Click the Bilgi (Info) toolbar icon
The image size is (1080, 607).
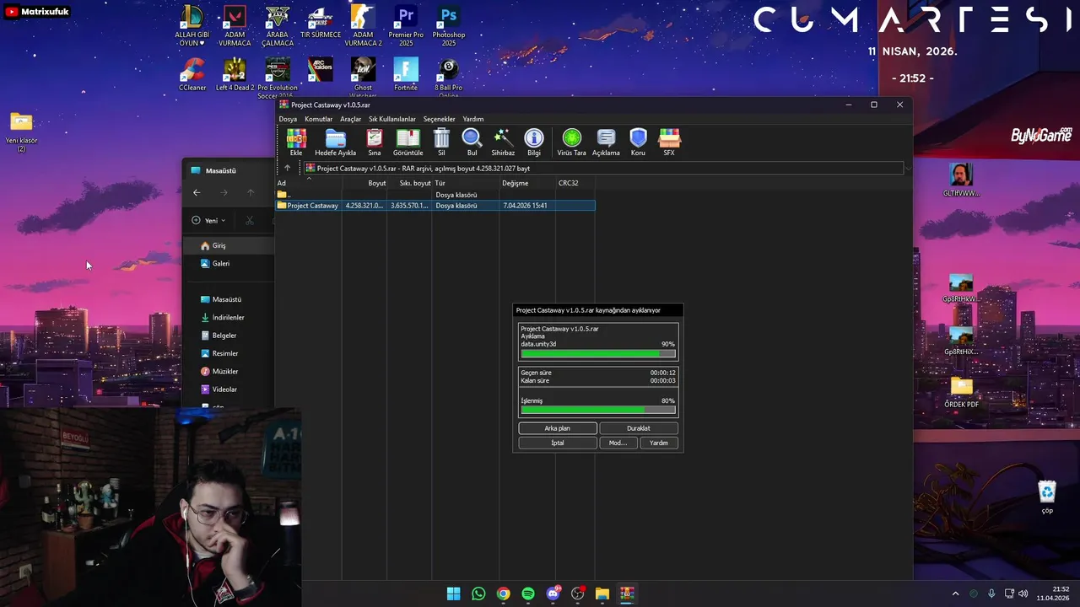(534, 142)
